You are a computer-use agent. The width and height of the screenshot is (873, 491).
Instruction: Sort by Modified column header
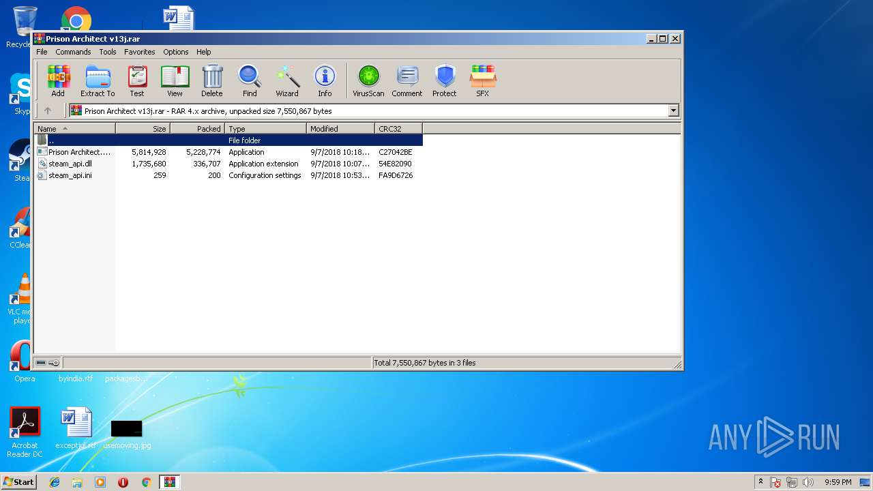[x=341, y=128]
